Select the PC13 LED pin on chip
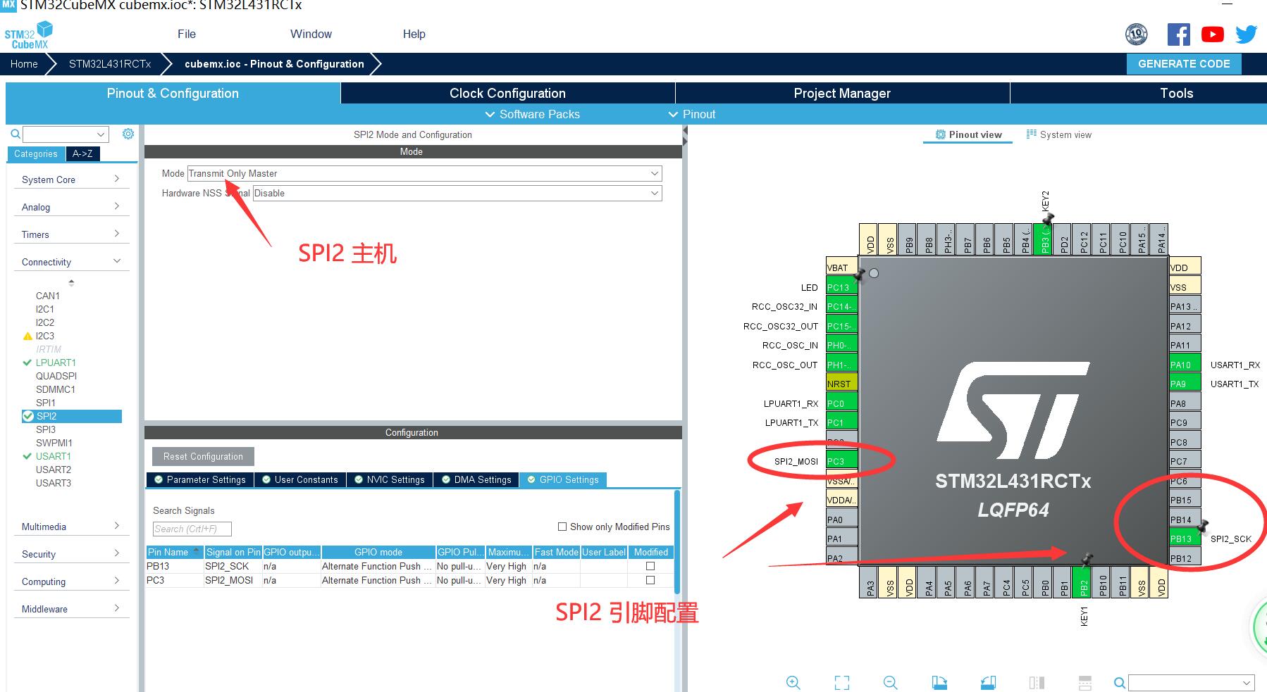 841,287
